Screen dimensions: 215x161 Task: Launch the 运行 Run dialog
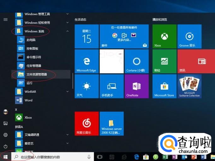click(x=41, y=83)
